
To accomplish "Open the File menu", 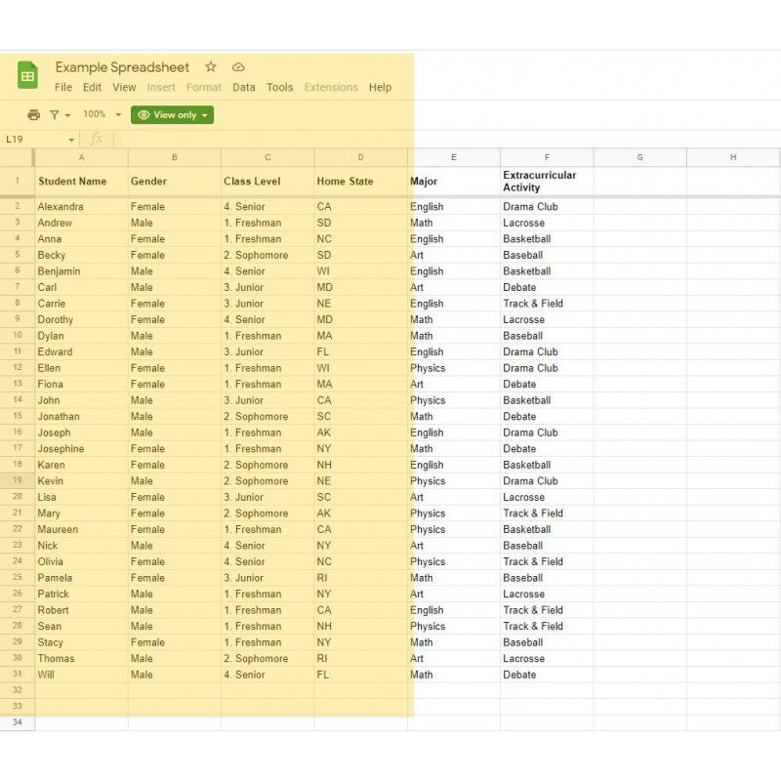I will pos(63,87).
